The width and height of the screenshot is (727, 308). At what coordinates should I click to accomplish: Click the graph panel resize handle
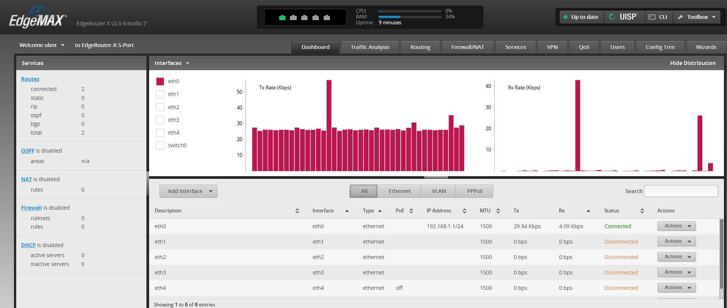coord(436,178)
